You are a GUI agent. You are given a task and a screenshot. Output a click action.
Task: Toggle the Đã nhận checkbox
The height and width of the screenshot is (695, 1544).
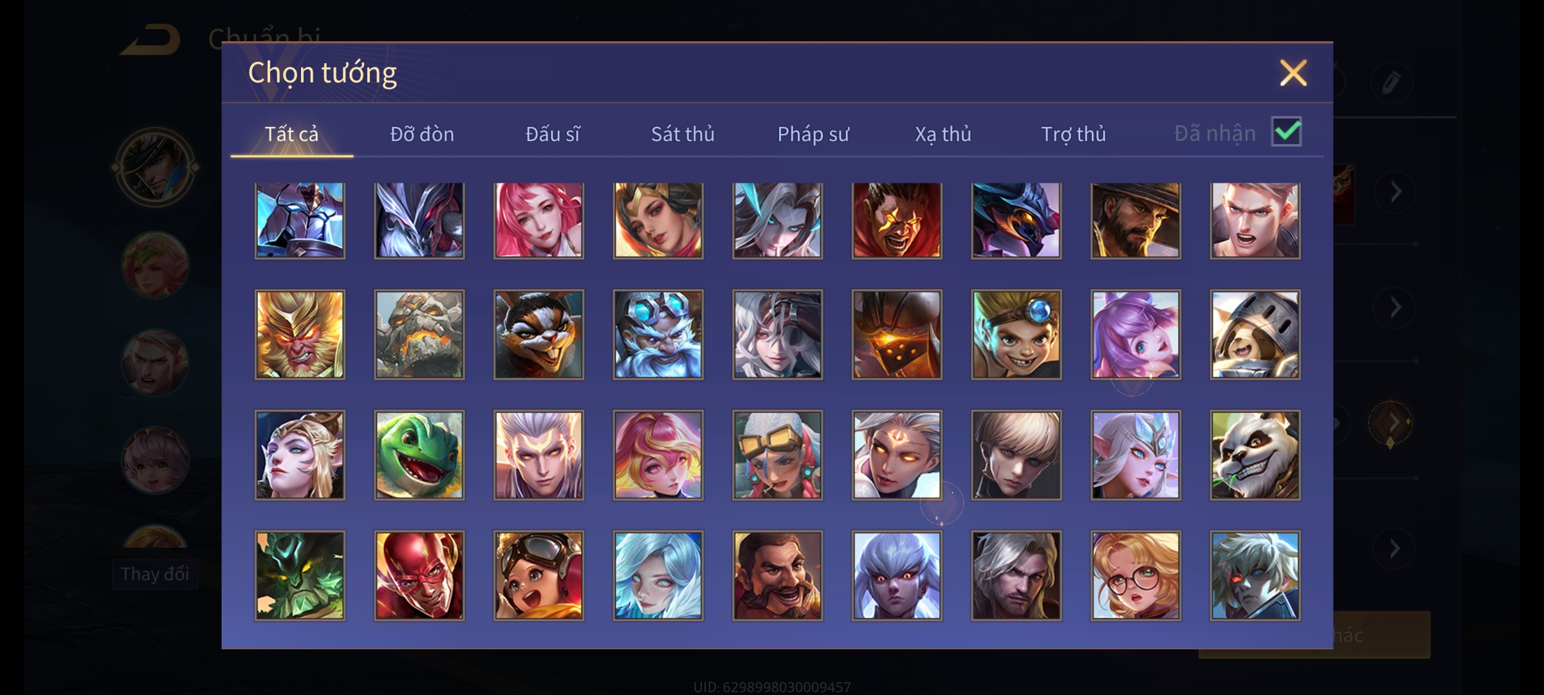pos(1286,132)
